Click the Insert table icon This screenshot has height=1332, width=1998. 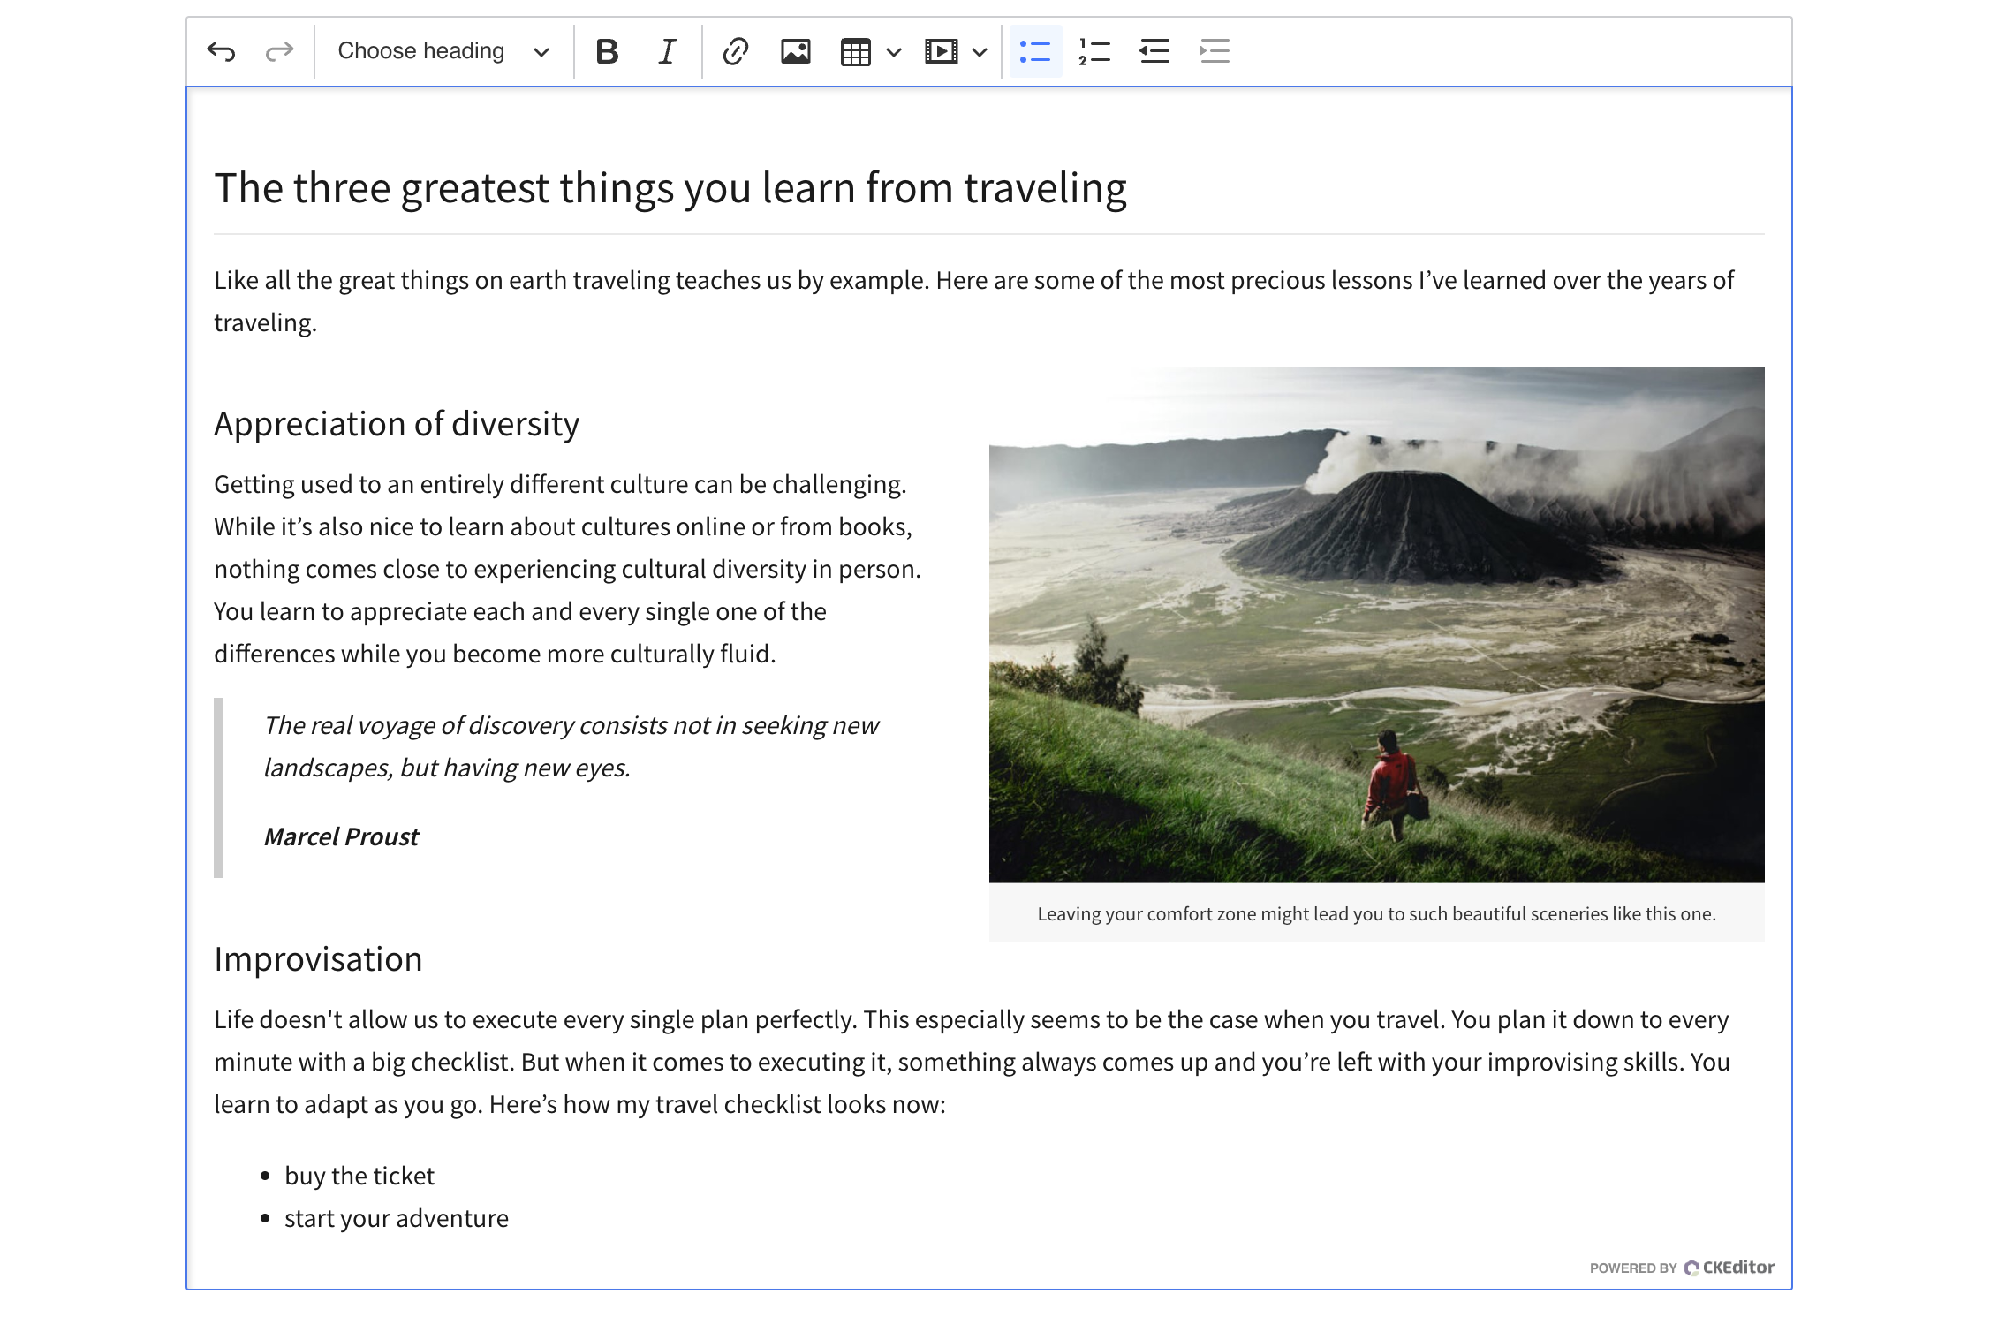[855, 51]
